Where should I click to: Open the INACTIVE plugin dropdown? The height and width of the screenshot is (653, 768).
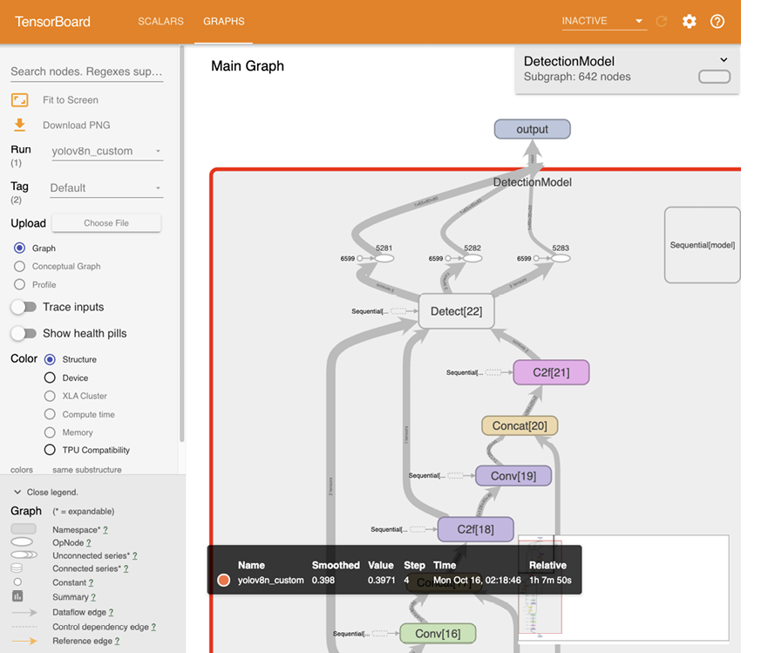tap(604, 21)
